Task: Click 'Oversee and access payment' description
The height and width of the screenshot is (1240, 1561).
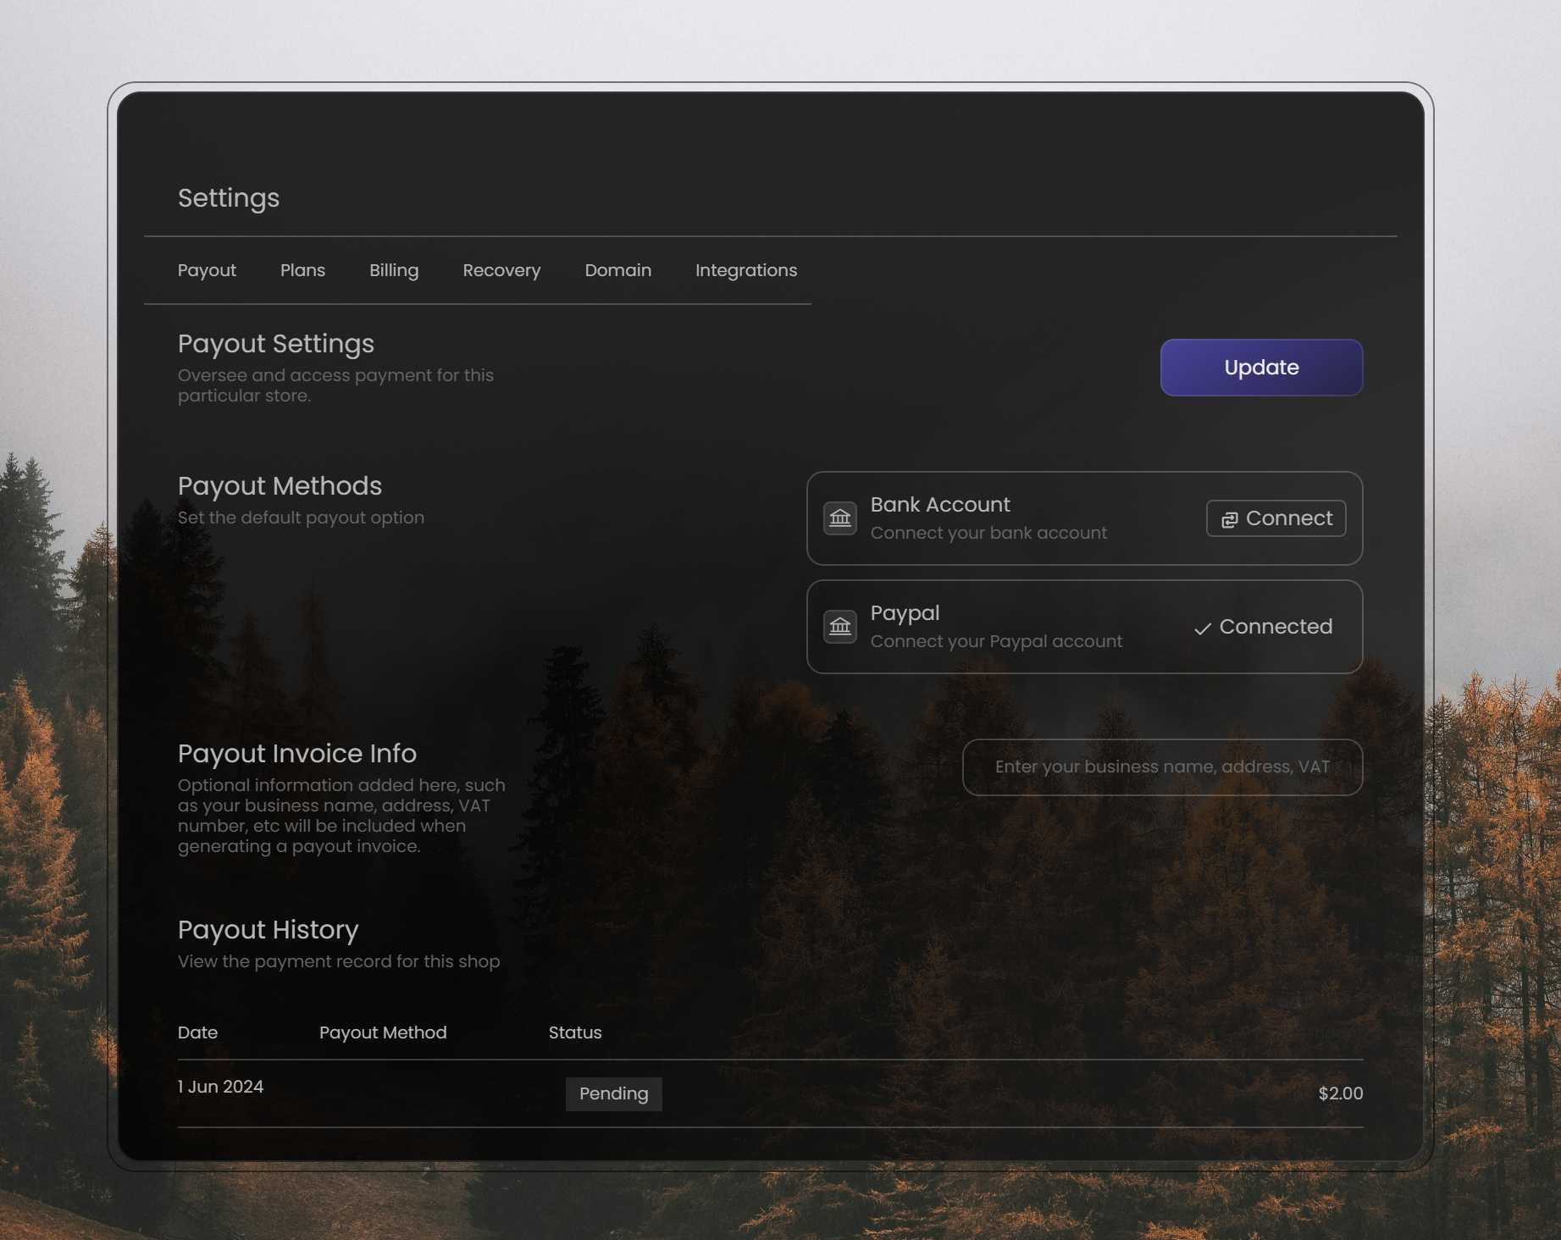Action: tap(335, 385)
